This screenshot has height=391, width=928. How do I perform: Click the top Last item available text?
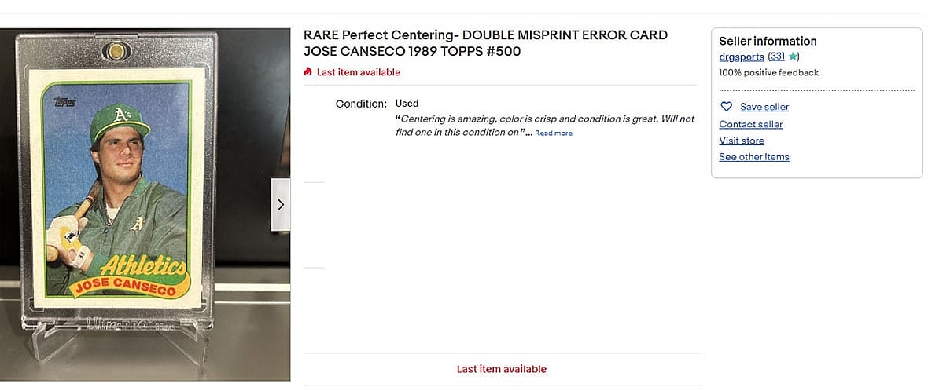[358, 72]
